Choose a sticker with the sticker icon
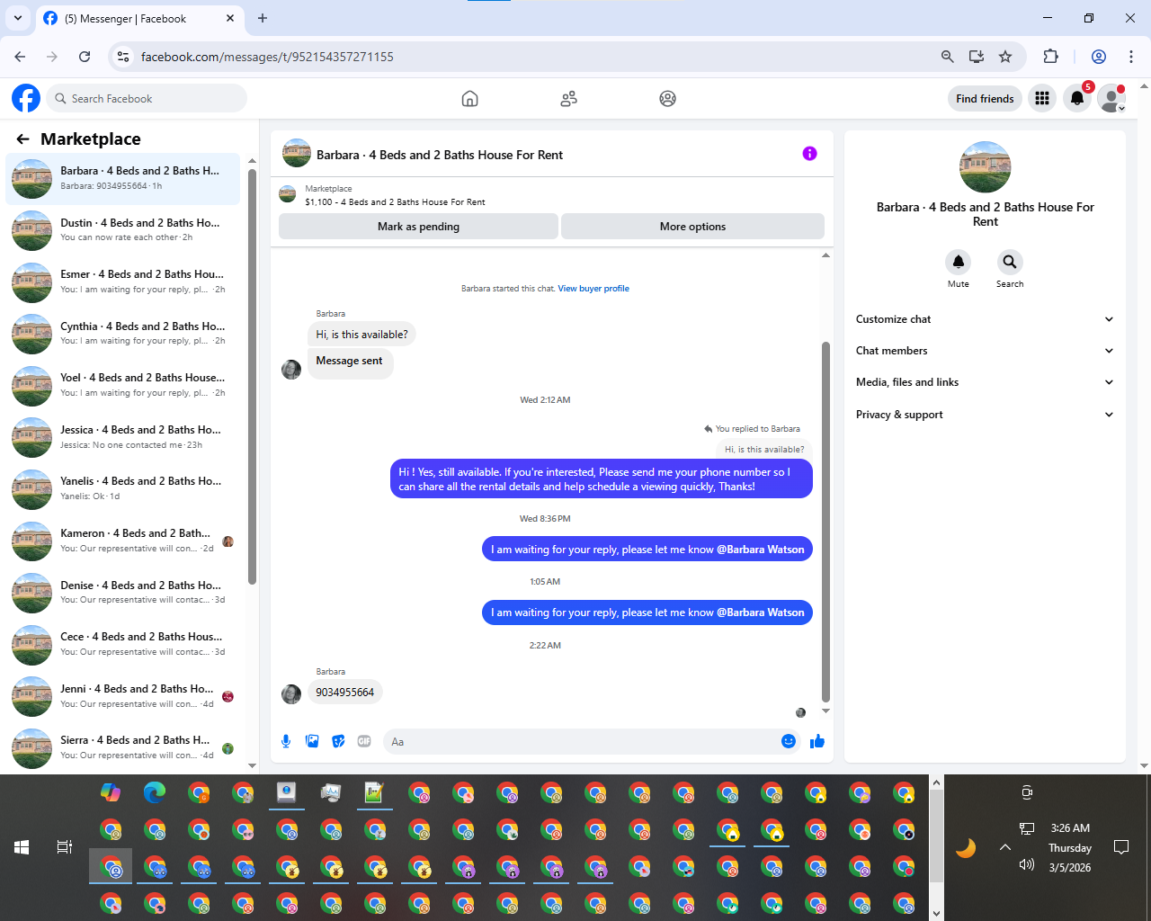This screenshot has width=1151, height=921. 338,741
